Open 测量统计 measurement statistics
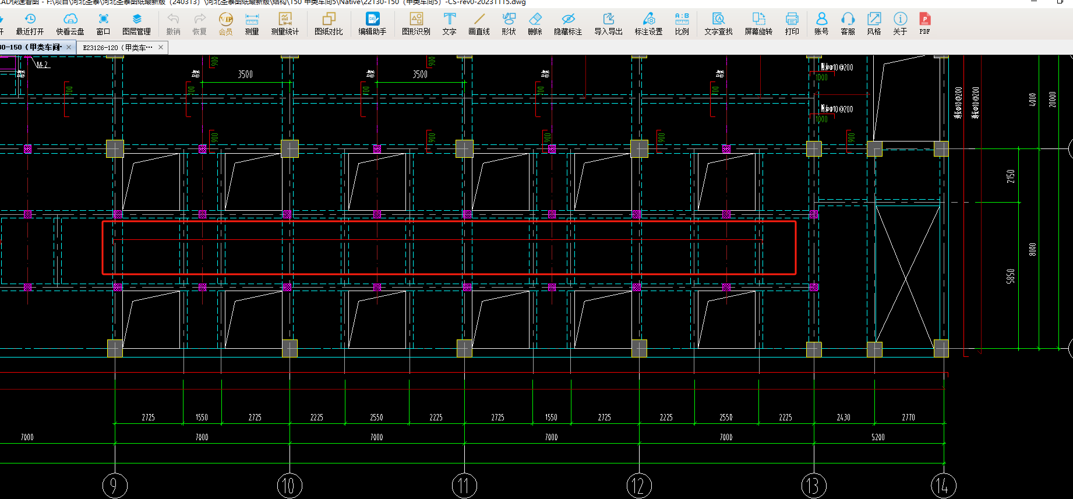1073x499 pixels. pyautogui.click(x=285, y=24)
